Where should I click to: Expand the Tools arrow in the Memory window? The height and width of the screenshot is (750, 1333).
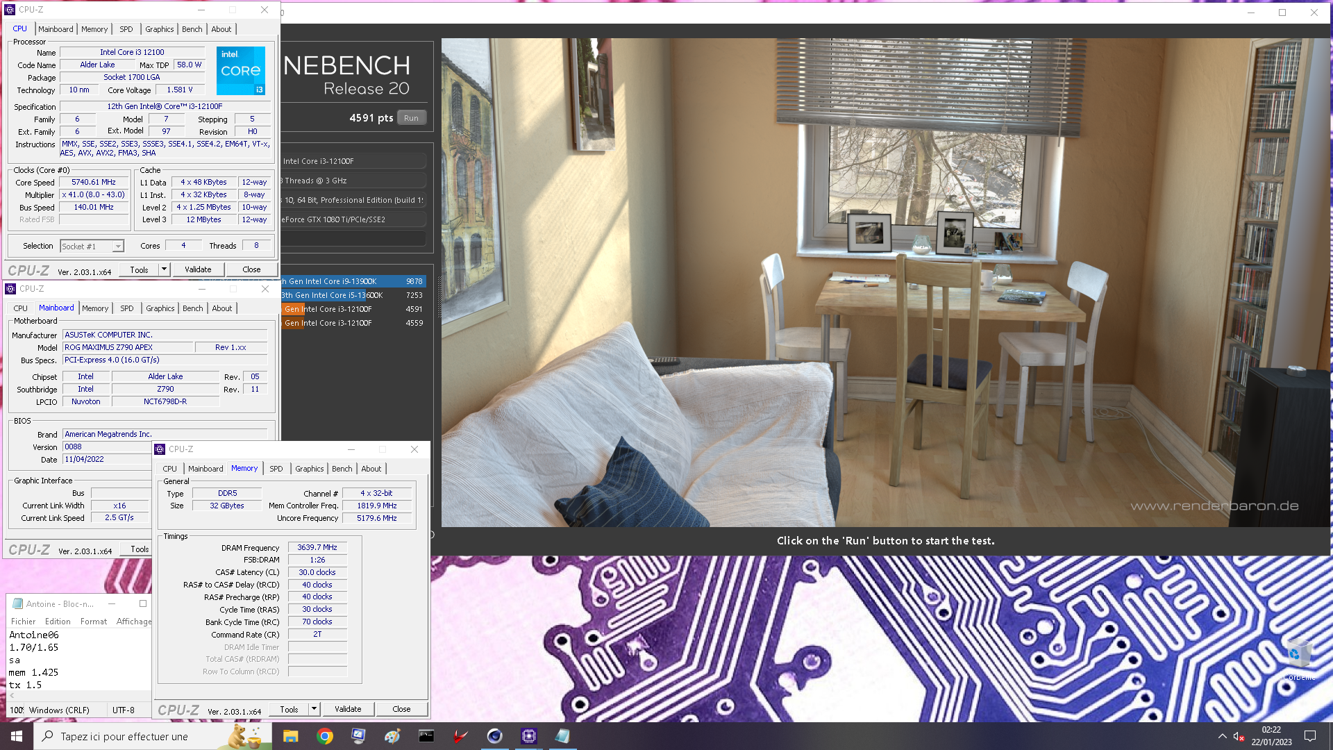(315, 709)
